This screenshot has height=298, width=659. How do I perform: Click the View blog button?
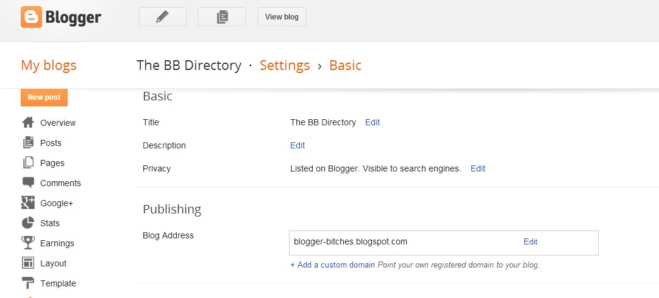282,17
